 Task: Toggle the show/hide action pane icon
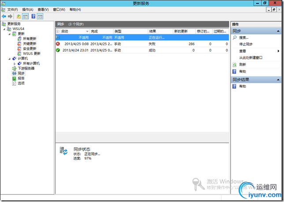(x=40, y=16)
